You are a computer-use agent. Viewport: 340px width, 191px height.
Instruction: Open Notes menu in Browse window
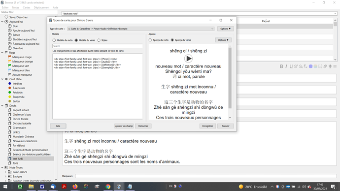click(x=16, y=7)
